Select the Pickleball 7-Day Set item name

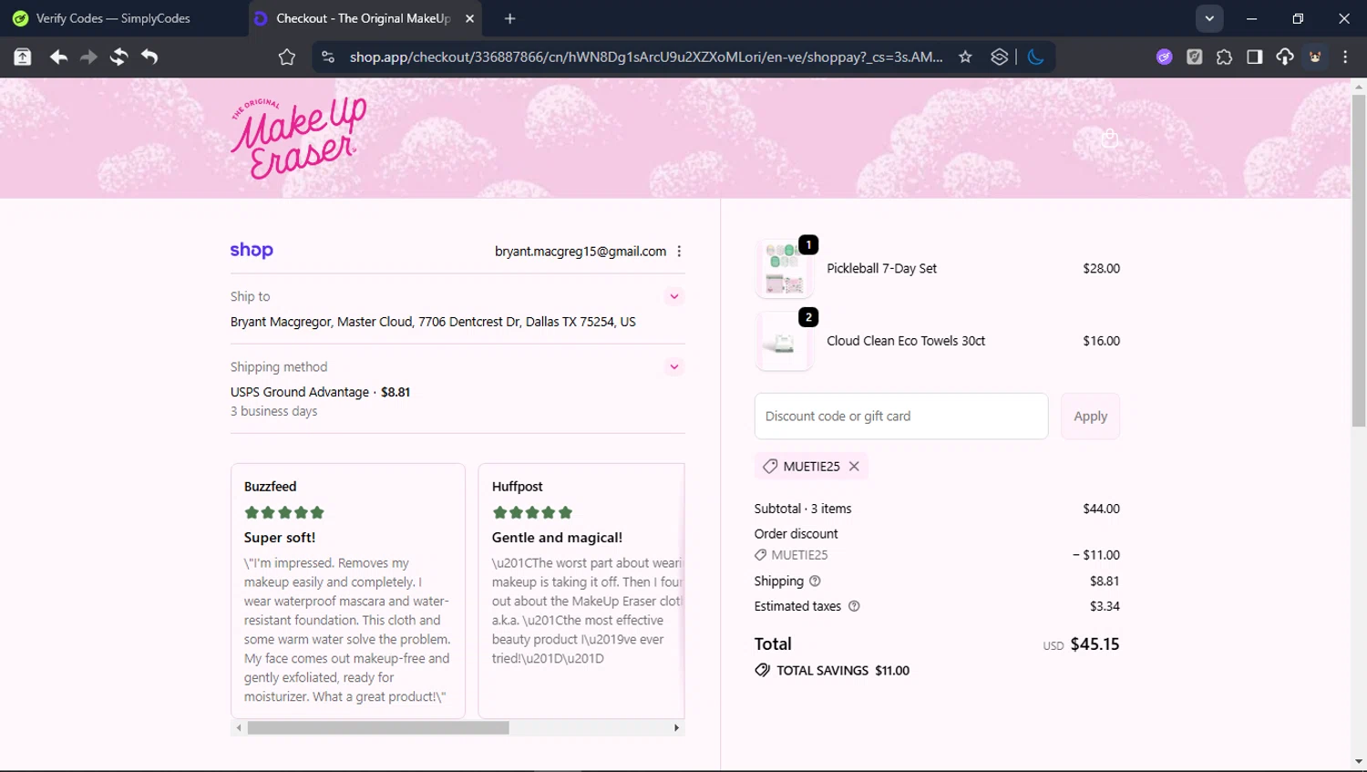click(881, 268)
